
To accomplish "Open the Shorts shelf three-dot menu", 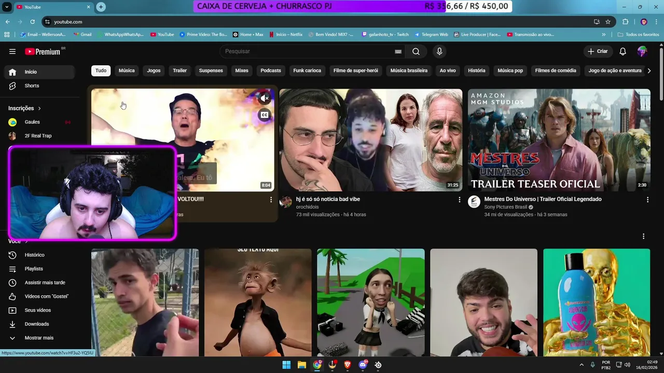I will (643, 236).
